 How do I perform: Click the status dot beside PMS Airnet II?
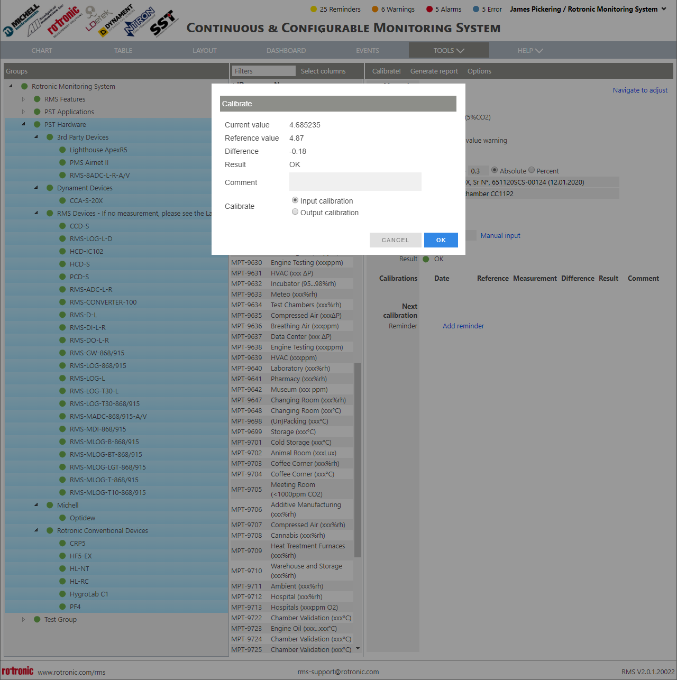(62, 162)
